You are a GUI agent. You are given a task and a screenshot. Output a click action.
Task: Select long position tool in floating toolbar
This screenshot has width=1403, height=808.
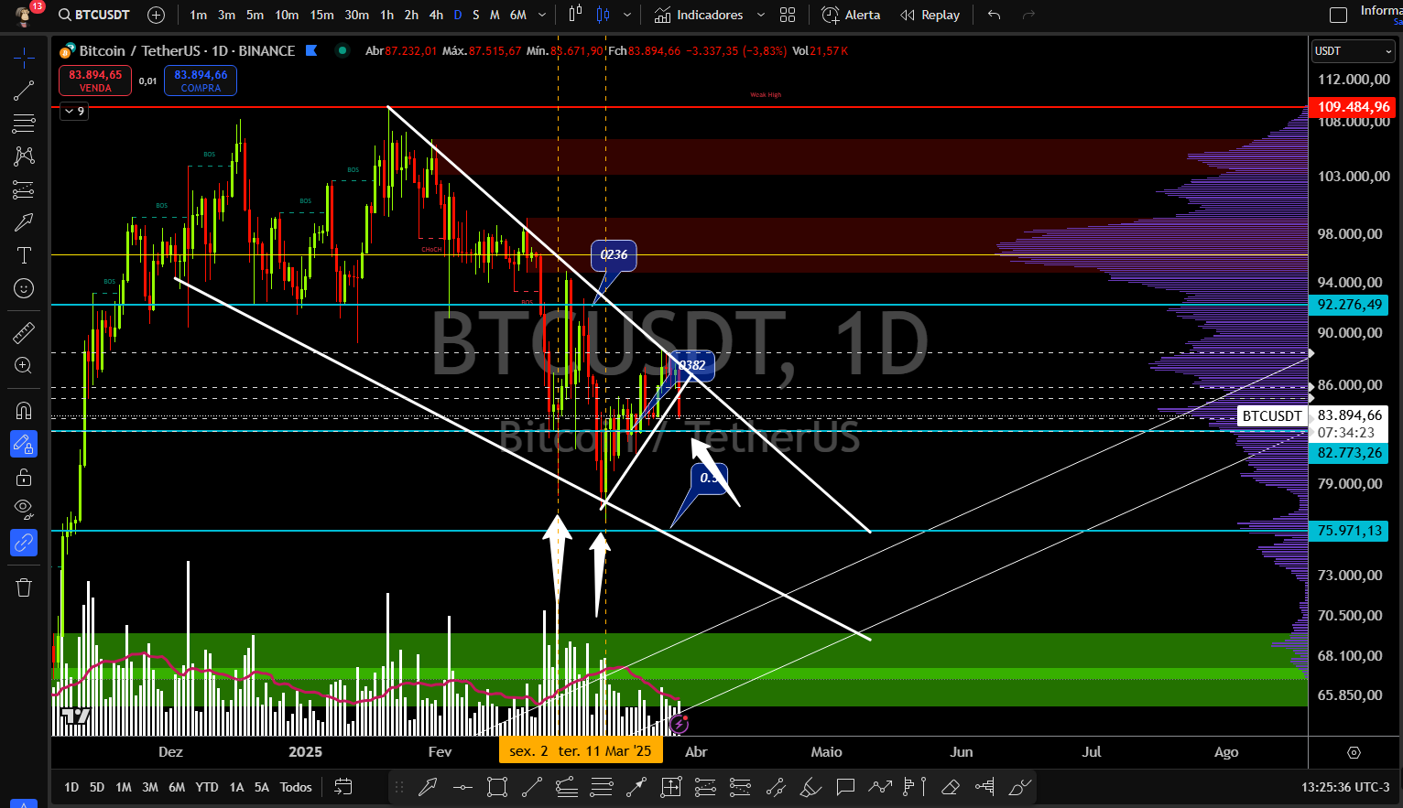(705, 787)
